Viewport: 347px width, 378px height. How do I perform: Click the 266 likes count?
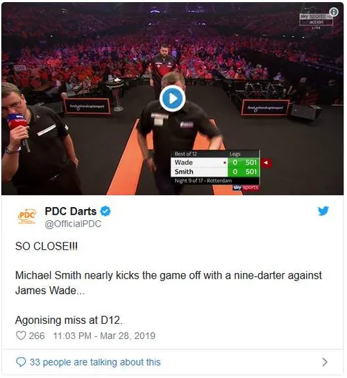pyautogui.click(x=37, y=336)
